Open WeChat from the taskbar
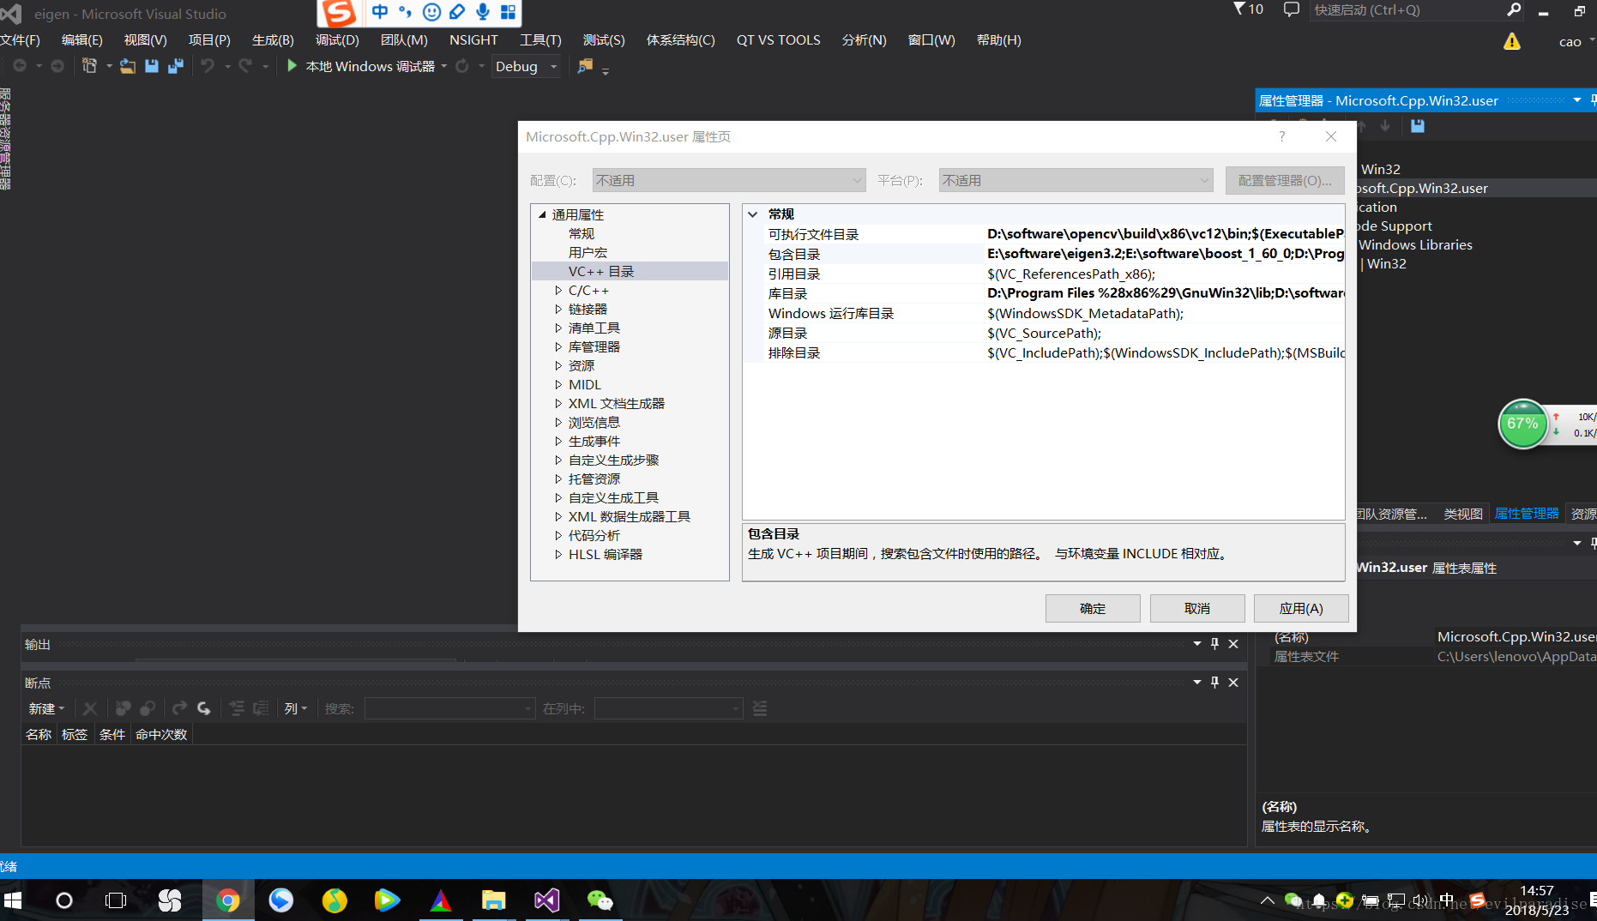This screenshot has height=921, width=1597. (x=600, y=900)
